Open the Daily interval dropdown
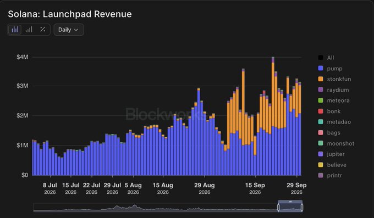Screen dimensions: 374x218 click(x=69, y=30)
